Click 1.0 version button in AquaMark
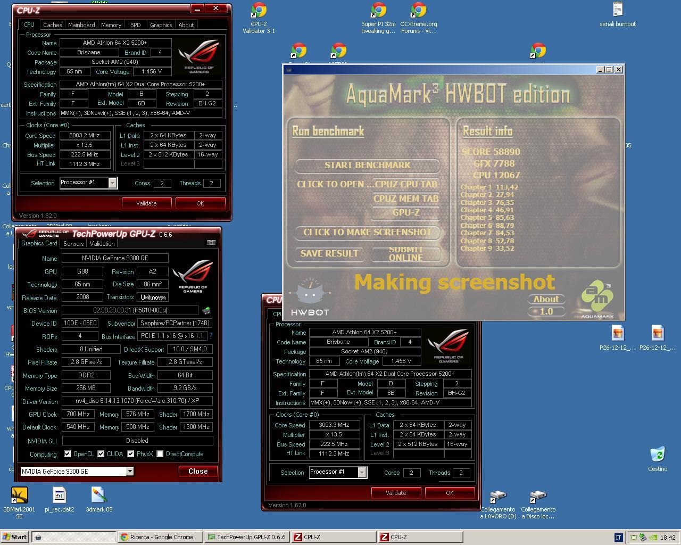 (x=546, y=311)
